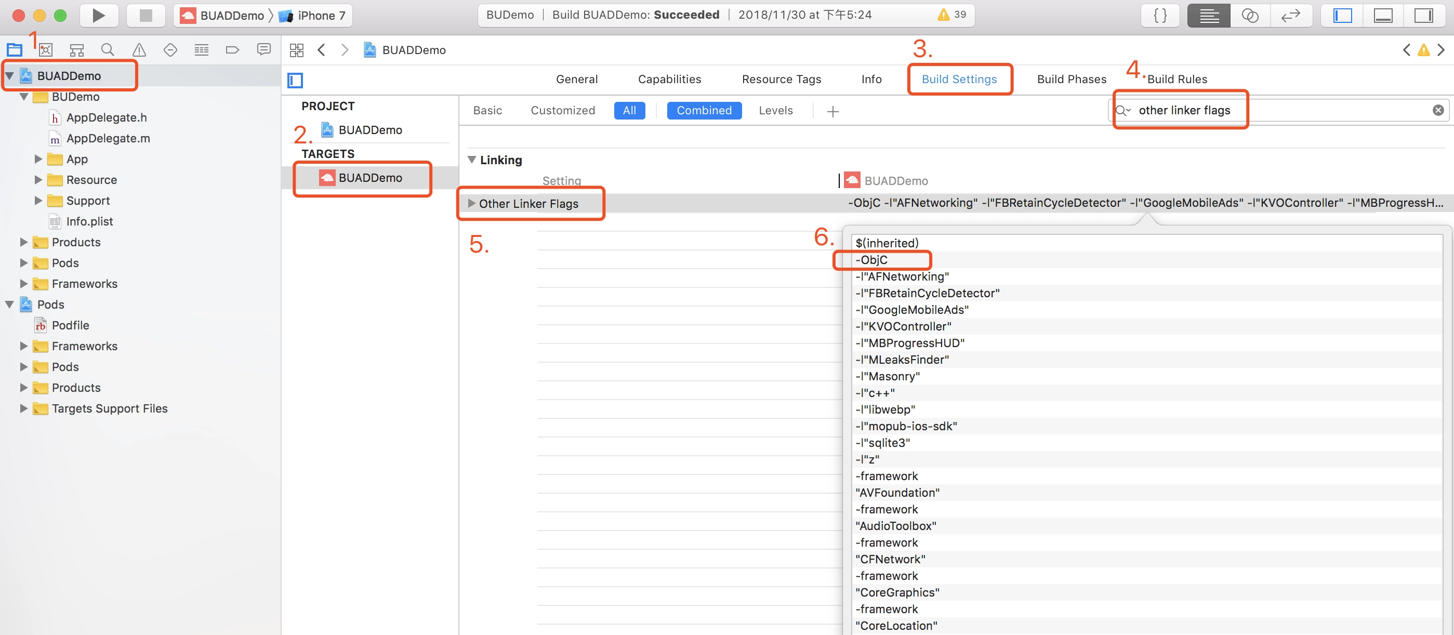Screen dimensions: 1454x635
Task: Jump to next issue arrow
Action: [1440, 50]
